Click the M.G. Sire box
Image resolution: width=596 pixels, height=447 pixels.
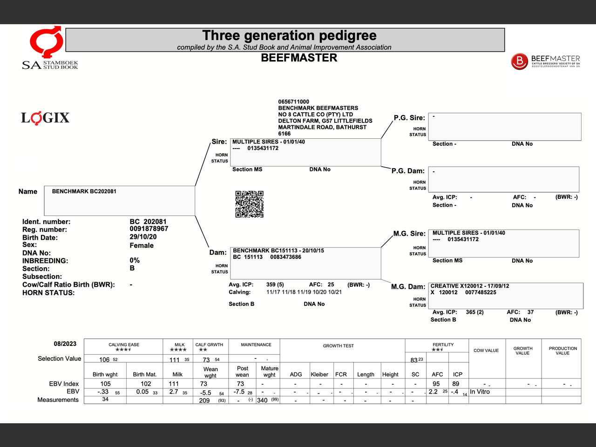[x=504, y=243]
